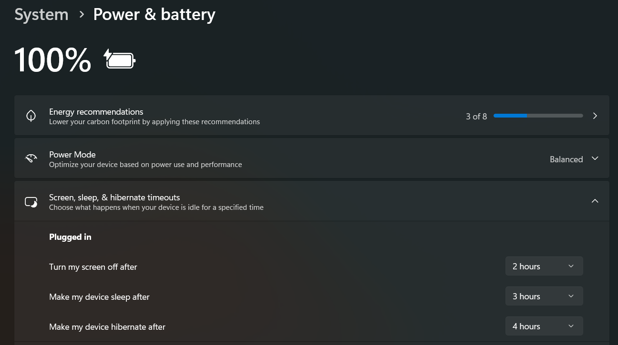
Task: Click the energy recommendations progress bar
Action: tap(538, 116)
